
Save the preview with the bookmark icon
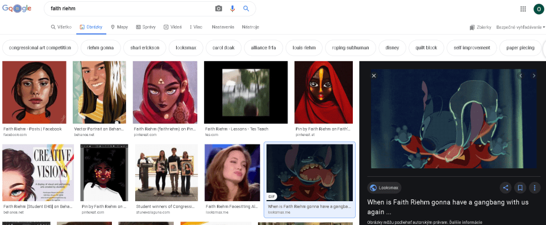point(520,188)
